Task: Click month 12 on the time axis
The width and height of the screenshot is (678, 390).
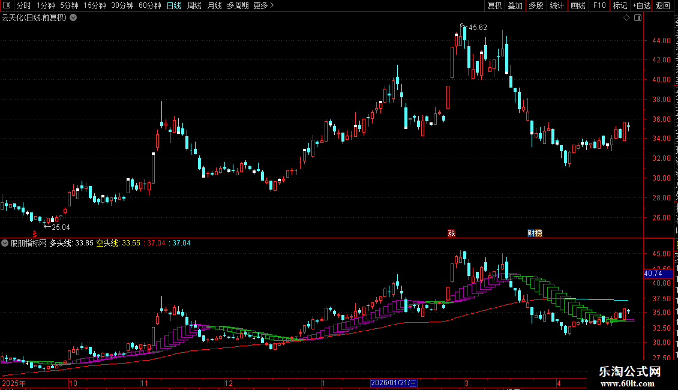Action: [229, 383]
